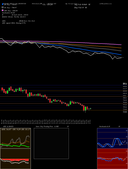128x169 pixels.
Task: Click the 'Avg Vol: 0.048 M' label
Action: pyautogui.click(x=82, y=5)
